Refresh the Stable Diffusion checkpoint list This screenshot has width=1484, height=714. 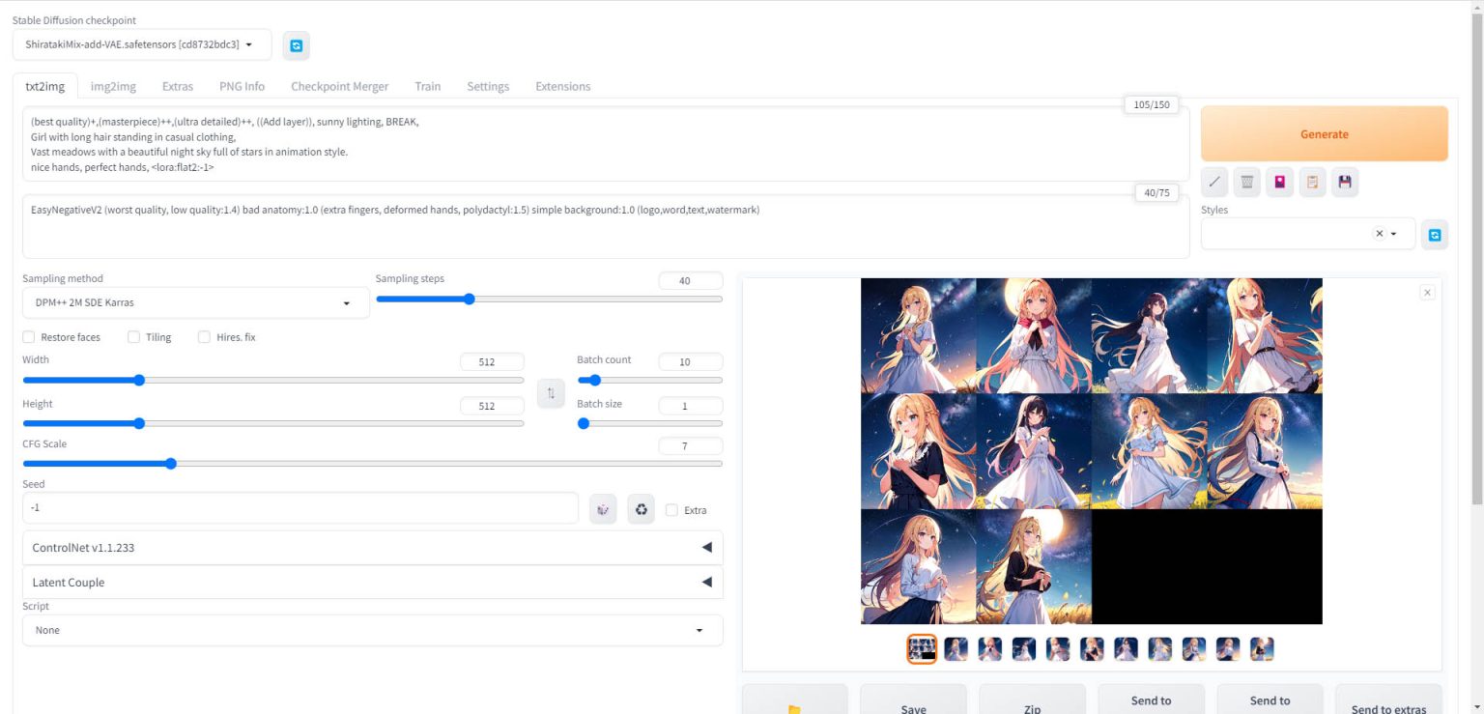pyautogui.click(x=297, y=45)
